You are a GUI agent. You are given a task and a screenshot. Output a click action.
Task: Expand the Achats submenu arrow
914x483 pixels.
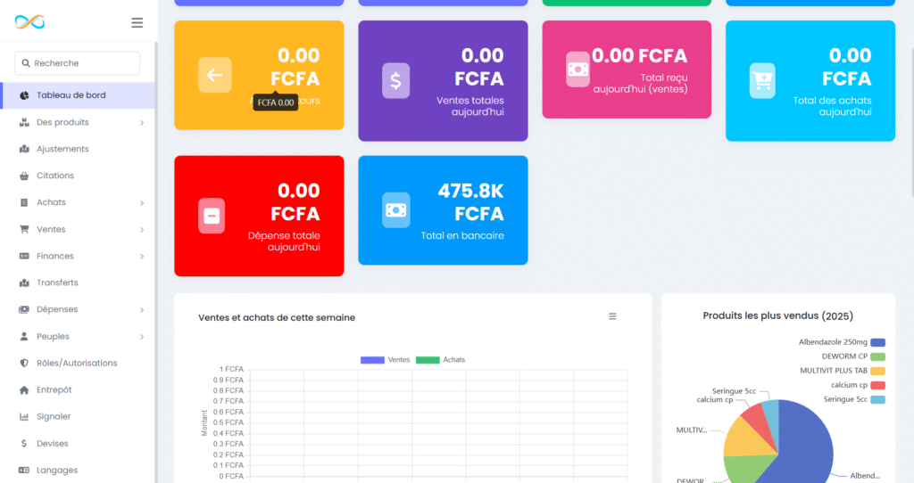tap(142, 203)
